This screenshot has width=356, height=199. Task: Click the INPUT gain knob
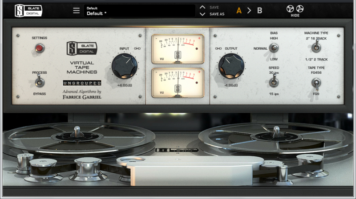pos(125,66)
